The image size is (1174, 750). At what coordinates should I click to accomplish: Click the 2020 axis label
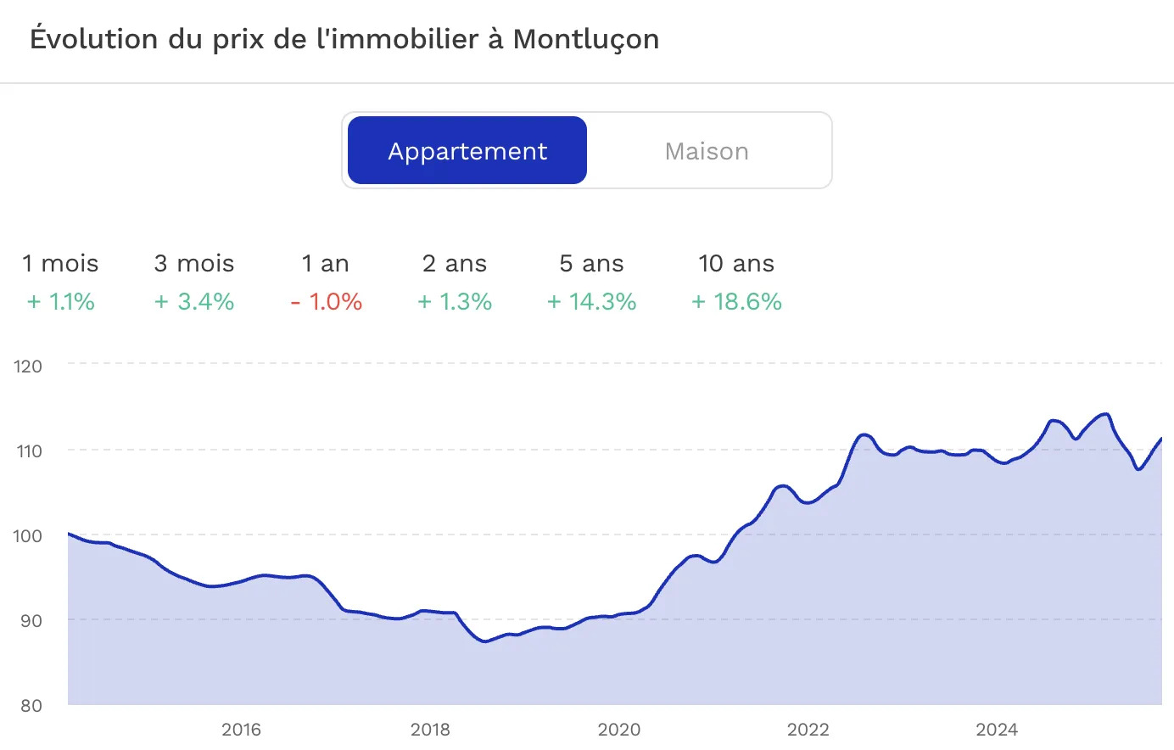(x=620, y=730)
